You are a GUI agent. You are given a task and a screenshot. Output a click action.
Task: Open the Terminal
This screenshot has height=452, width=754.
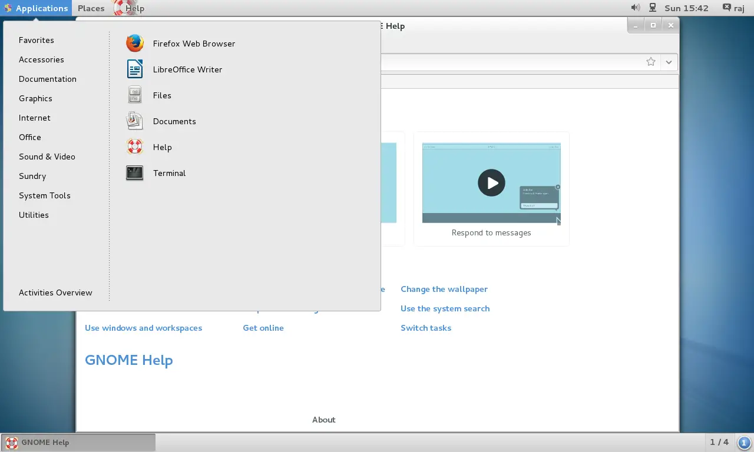(169, 173)
